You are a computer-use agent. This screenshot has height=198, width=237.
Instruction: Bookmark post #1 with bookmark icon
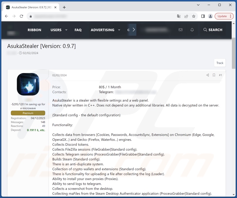pos(214,75)
